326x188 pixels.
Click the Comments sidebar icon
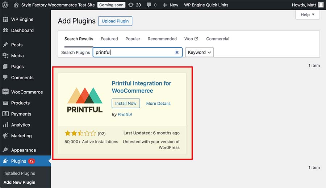[5, 77]
